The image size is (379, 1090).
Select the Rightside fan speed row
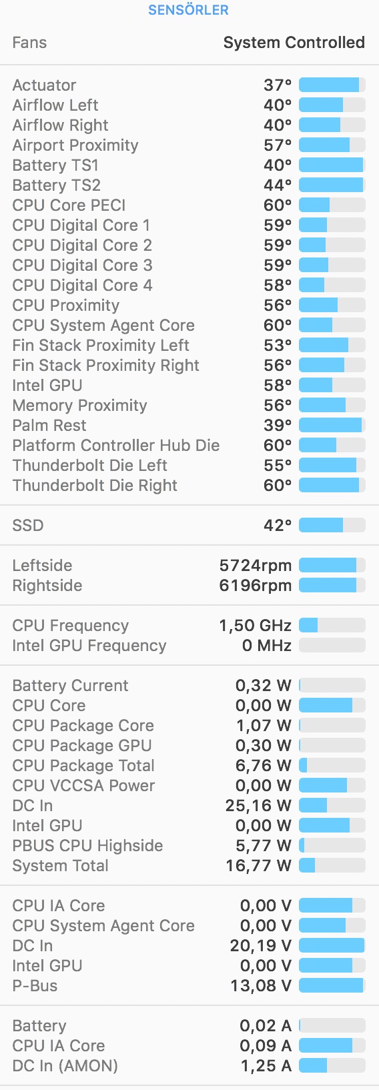[x=190, y=586]
